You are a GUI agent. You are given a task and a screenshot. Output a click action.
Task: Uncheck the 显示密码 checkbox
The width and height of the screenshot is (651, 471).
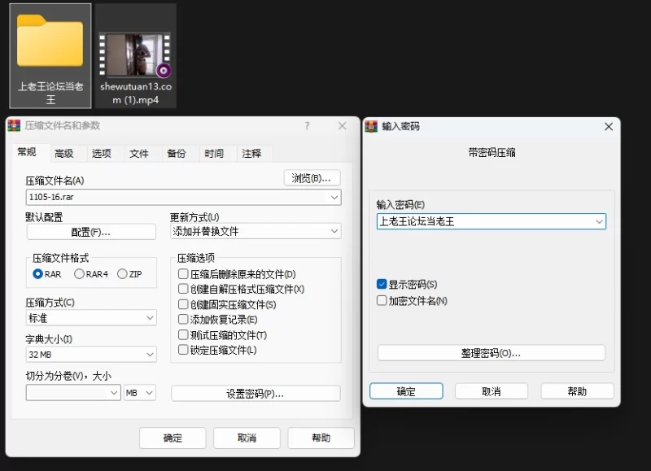[382, 285]
